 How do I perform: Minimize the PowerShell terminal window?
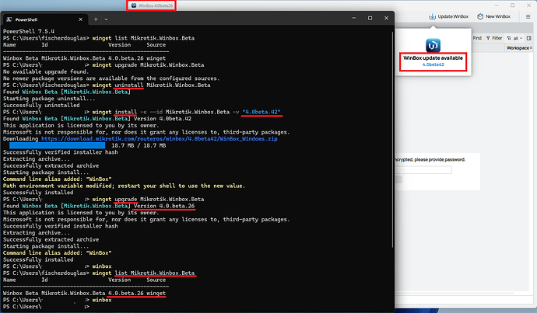354,18
